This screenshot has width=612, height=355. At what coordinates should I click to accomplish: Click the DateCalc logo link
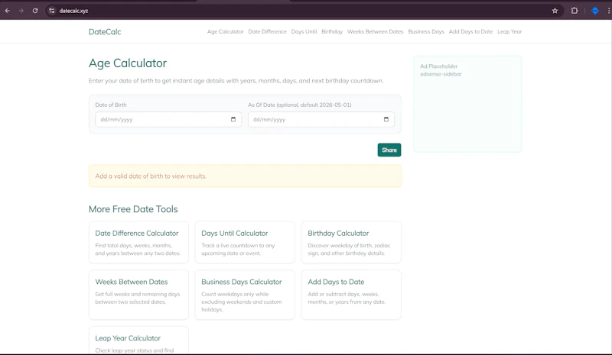tap(105, 31)
